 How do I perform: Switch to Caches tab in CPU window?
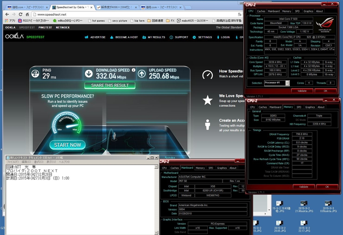(x=261, y=11)
